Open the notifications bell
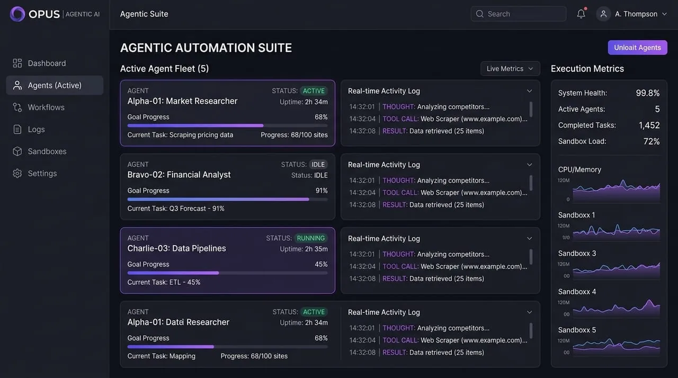The height and width of the screenshot is (378, 678). [581, 14]
